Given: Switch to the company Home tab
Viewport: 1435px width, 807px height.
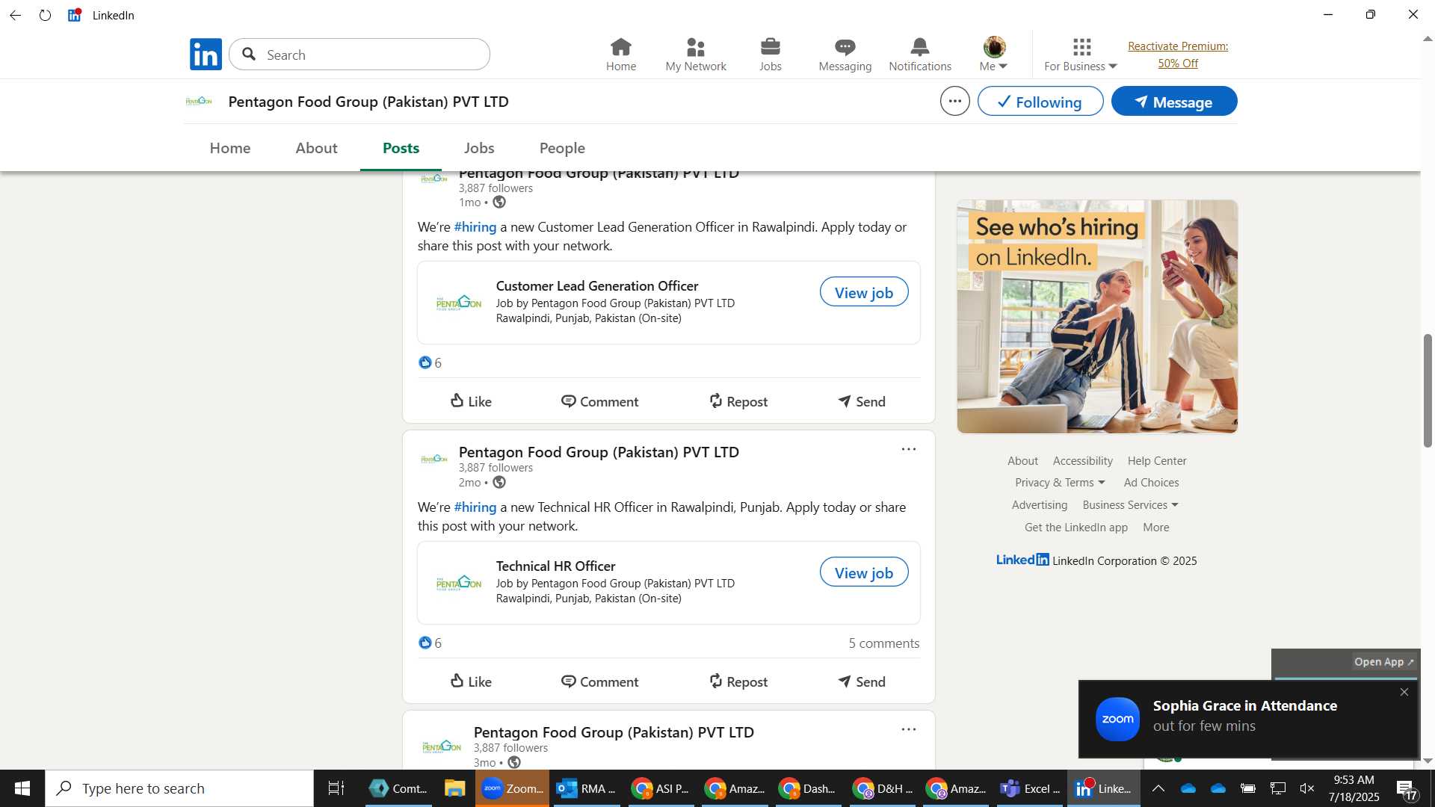Looking at the screenshot, I should coord(229,148).
